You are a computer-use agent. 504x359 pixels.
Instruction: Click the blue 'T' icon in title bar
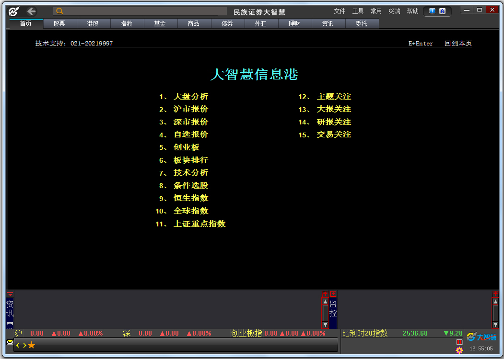click(433, 11)
